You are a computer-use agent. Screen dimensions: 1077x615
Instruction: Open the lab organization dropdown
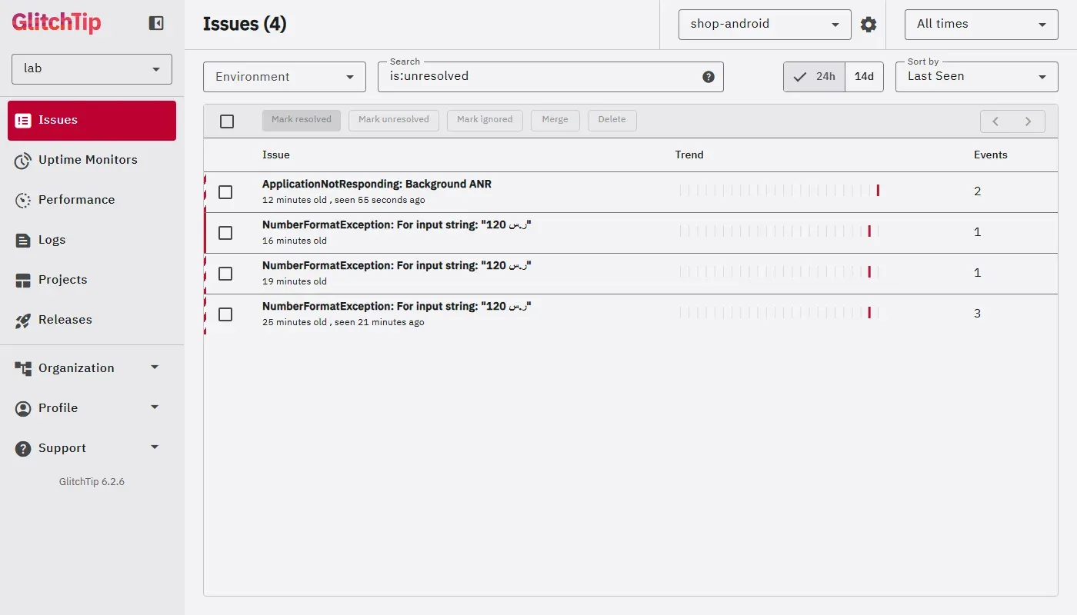(92, 69)
